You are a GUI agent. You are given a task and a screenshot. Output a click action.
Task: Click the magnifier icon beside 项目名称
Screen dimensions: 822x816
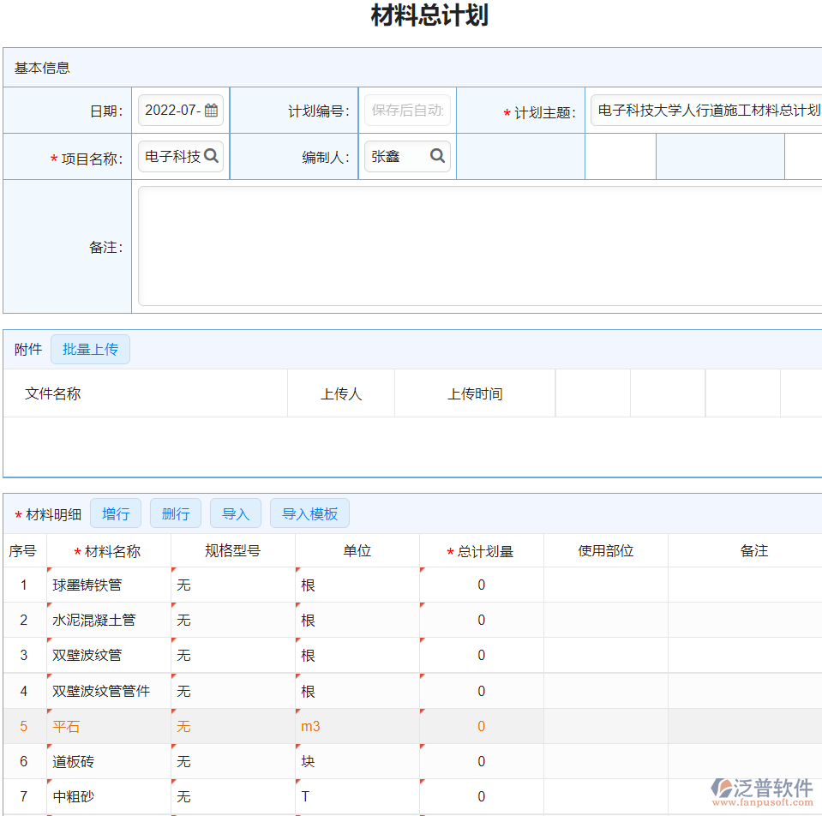(210, 156)
